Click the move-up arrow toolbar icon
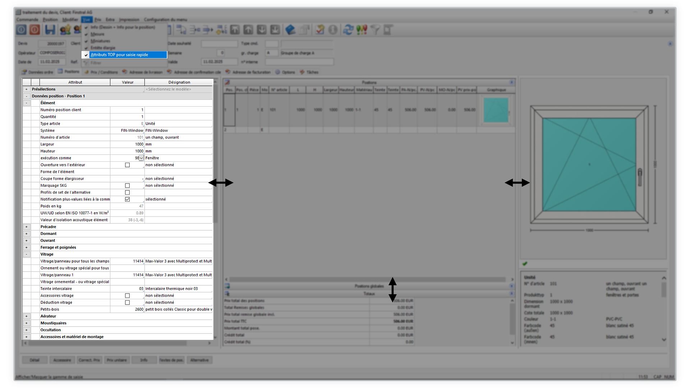 tap(248, 29)
